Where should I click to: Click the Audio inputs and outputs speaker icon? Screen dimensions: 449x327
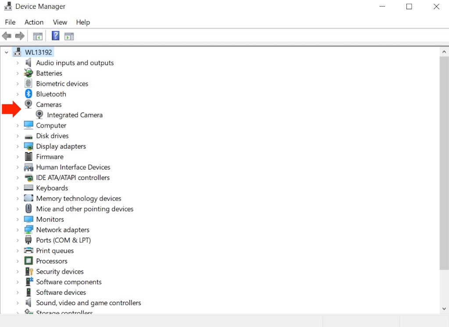[x=29, y=62]
